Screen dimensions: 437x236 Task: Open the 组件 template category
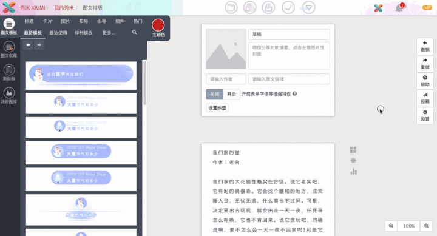tap(120, 21)
